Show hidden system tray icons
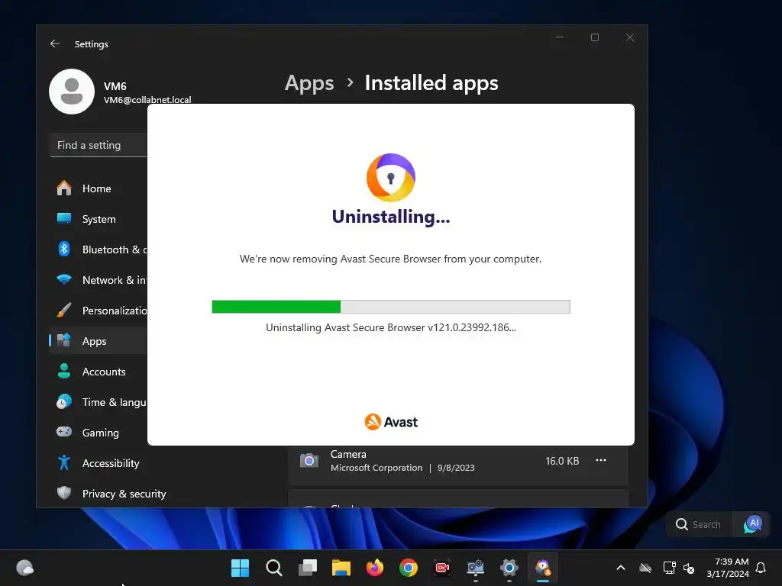The width and height of the screenshot is (782, 586). [621, 568]
